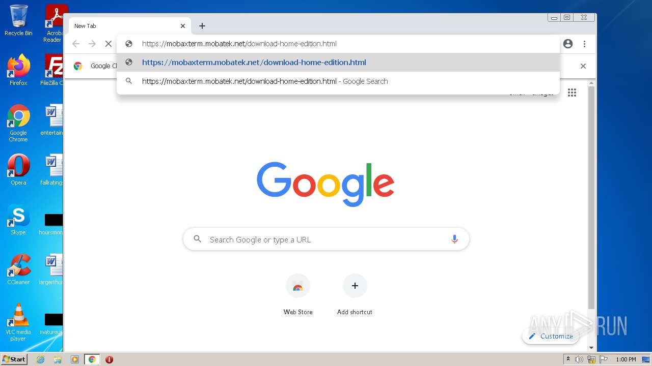This screenshot has width=652, height=366.
Task: Click the Add shortcut tile
Action: [x=355, y=295]
